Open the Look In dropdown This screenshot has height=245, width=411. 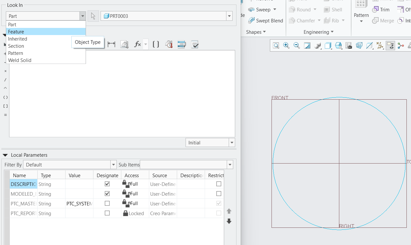(82, 16)
